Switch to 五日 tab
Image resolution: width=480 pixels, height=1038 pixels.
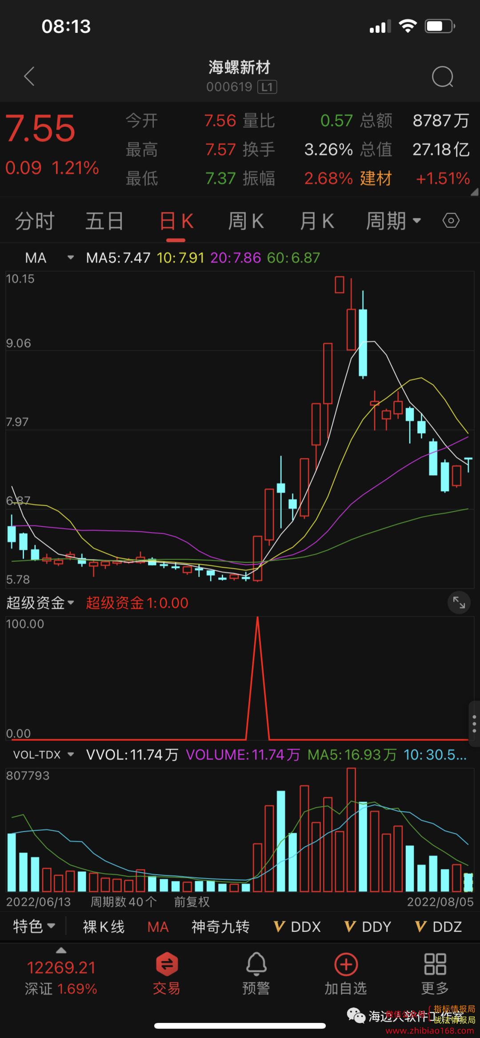click(x=104, y=221)
